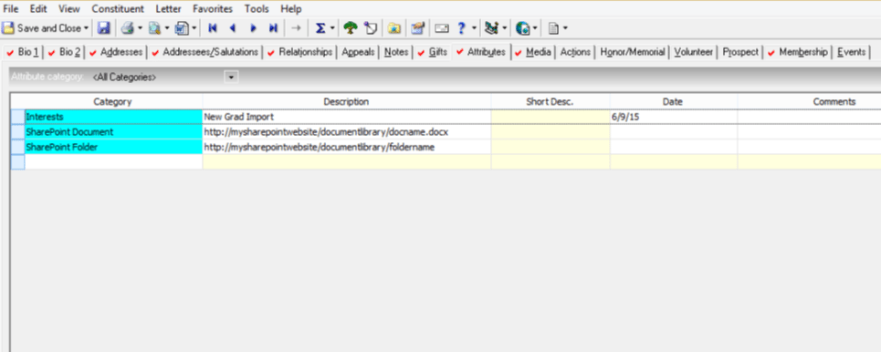The image size is (881, 352).
Task: Click the blank document page icon
Action: click(553, 28)
